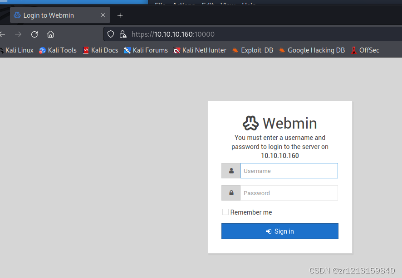View the connection security padlock warning icon
Screen dimensions: 402x278
click(123, 34)
